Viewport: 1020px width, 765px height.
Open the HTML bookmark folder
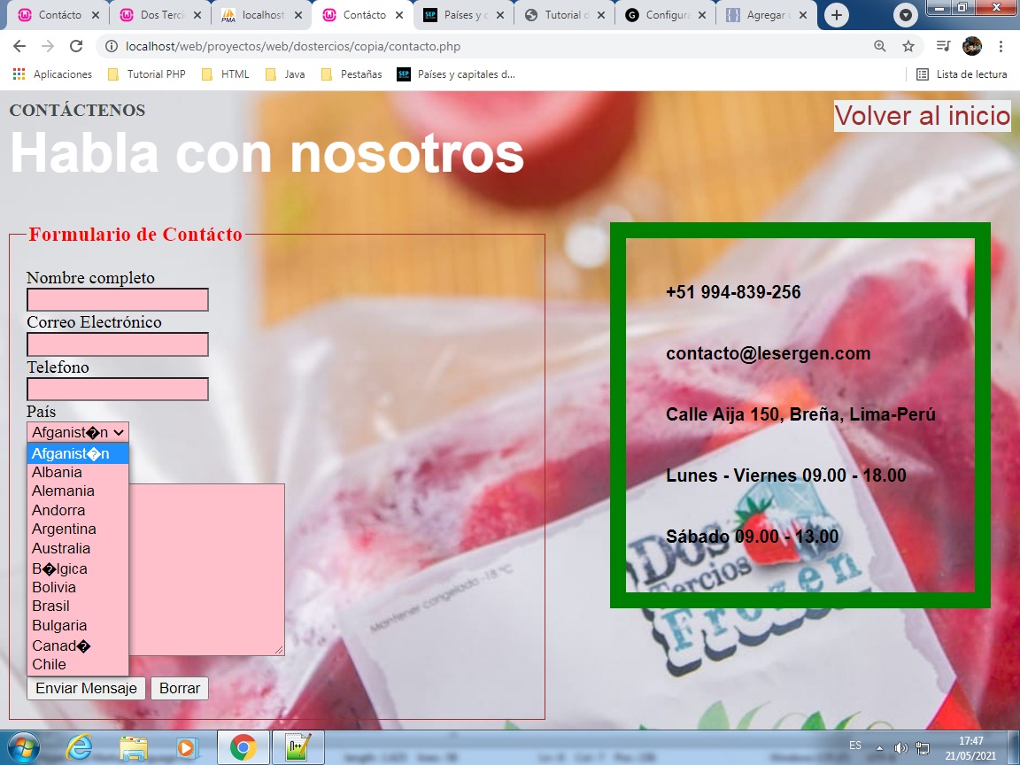tap(226, 74)
